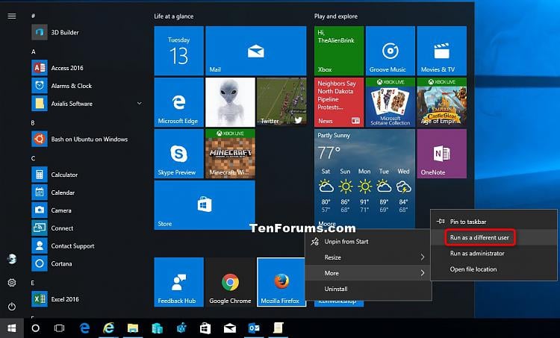Select Open file location
The width and height of the screenshot is (560, 338).
point(494,269)
